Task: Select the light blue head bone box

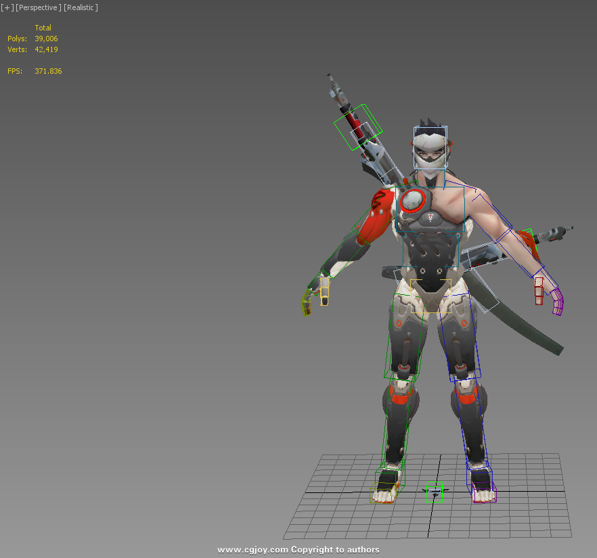Action: (430, 147)
